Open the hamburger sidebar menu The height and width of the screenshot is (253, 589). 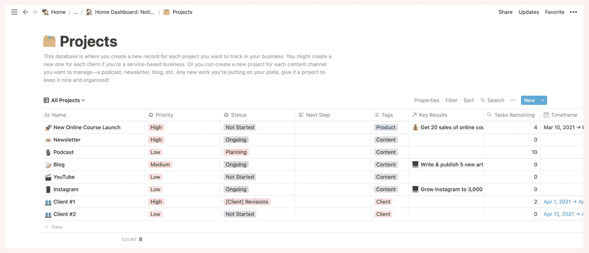[x=14, y=12]
